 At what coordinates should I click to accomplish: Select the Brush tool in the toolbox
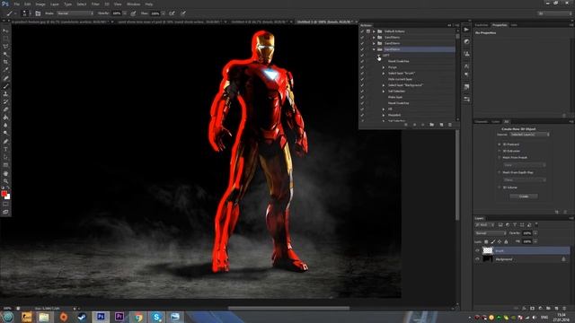[x=5, y=86]
